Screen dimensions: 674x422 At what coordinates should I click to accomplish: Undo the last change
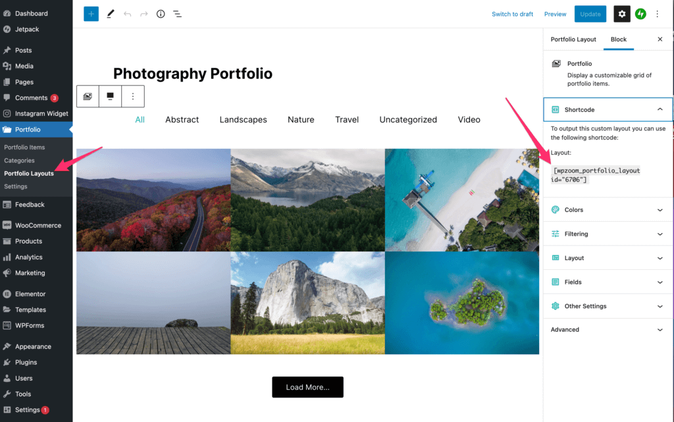[x=127, y=14]
